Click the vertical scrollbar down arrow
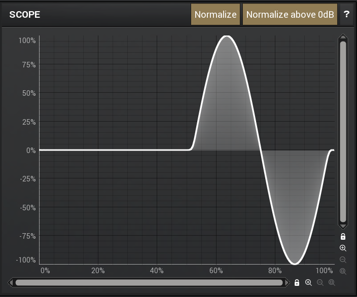Viewport: 357px width, 297px height. (x=343, y=226)
